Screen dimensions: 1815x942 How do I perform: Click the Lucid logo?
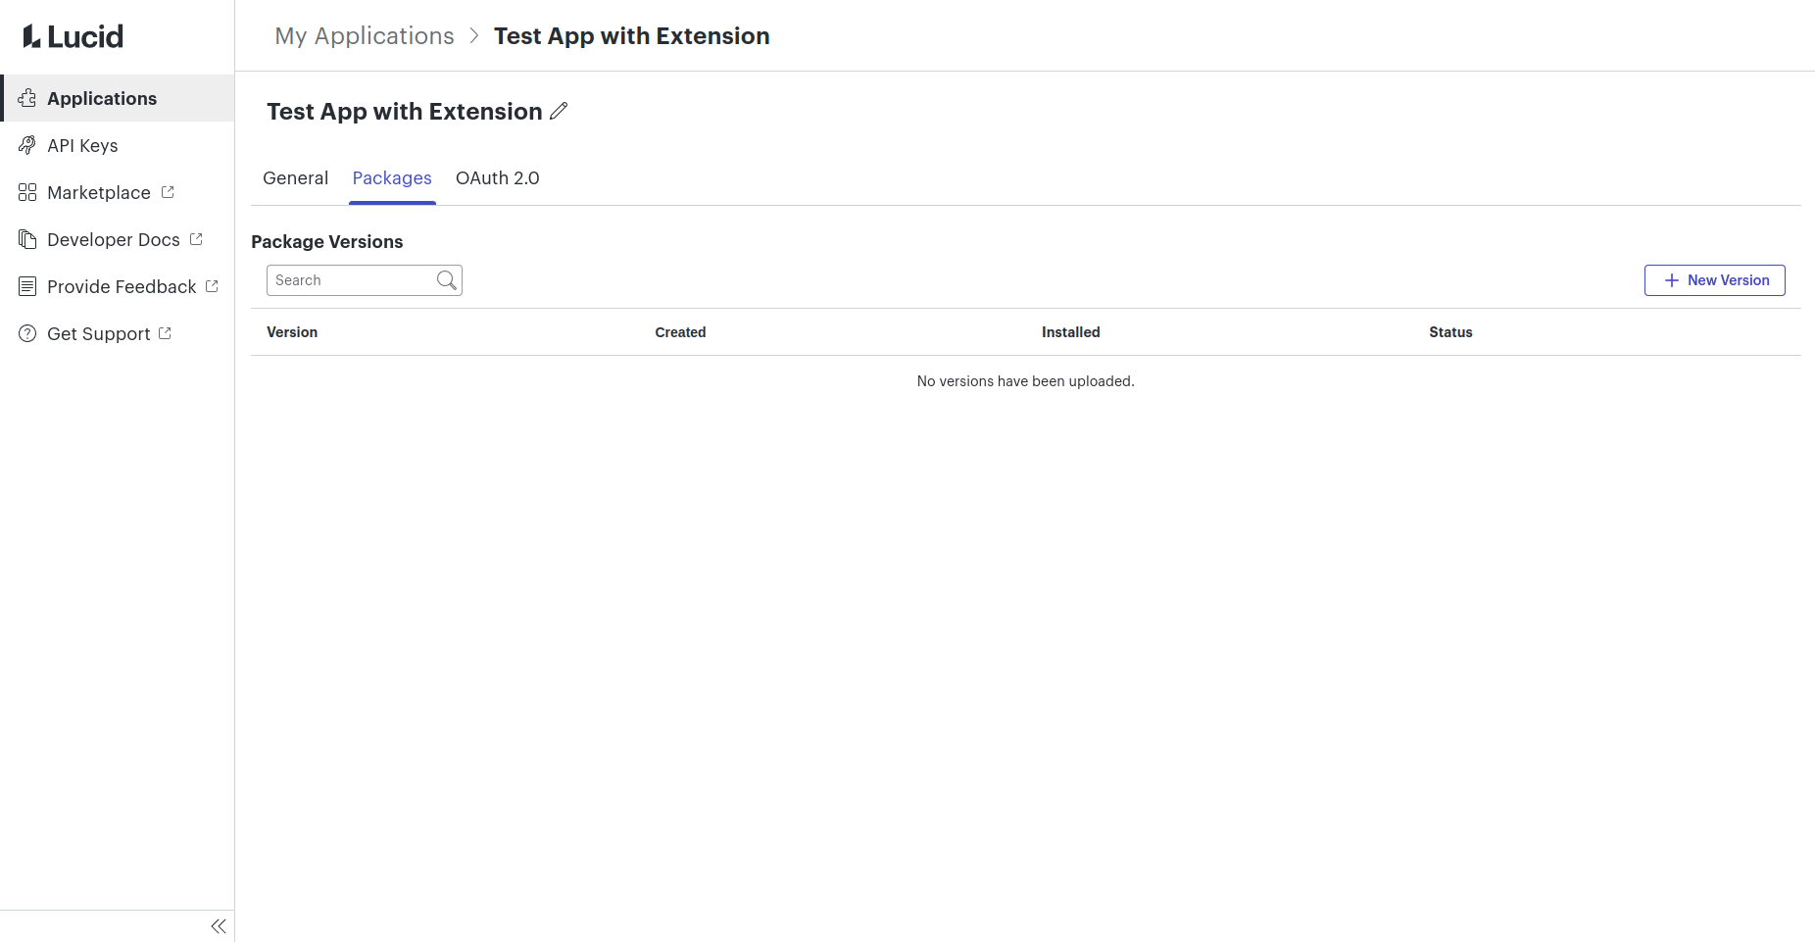point(74,36)
